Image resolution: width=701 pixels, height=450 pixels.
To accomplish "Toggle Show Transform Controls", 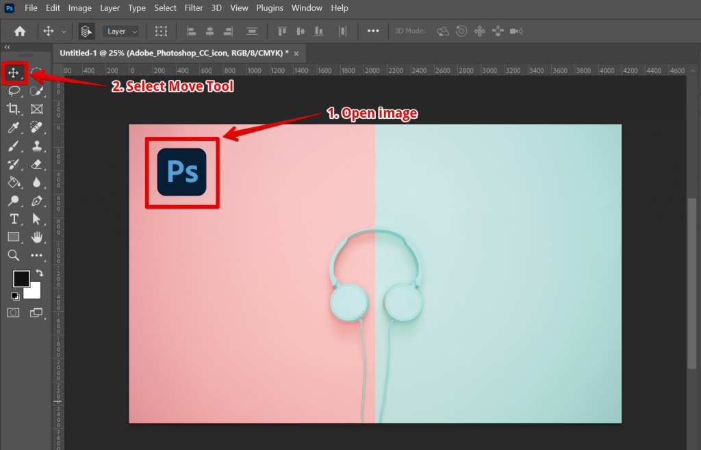I will pos(161,31).
